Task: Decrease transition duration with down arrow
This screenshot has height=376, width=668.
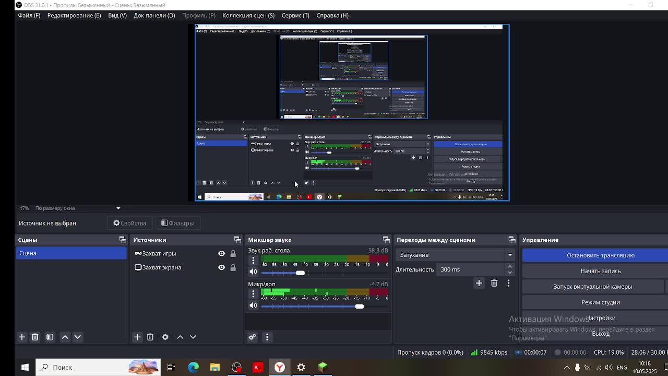Action: [x=510, y=272]
